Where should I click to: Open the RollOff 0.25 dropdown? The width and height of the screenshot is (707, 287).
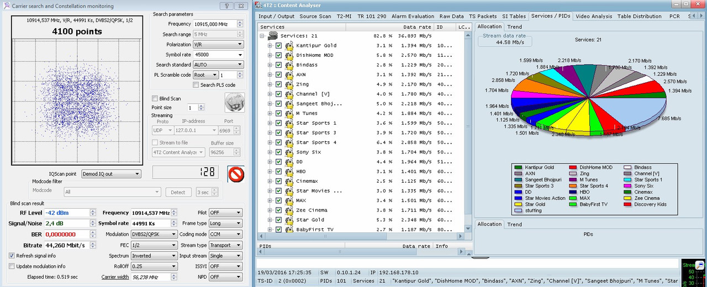[x=154, y=266]
